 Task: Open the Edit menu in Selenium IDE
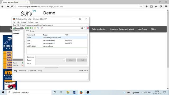click(18, 22)
